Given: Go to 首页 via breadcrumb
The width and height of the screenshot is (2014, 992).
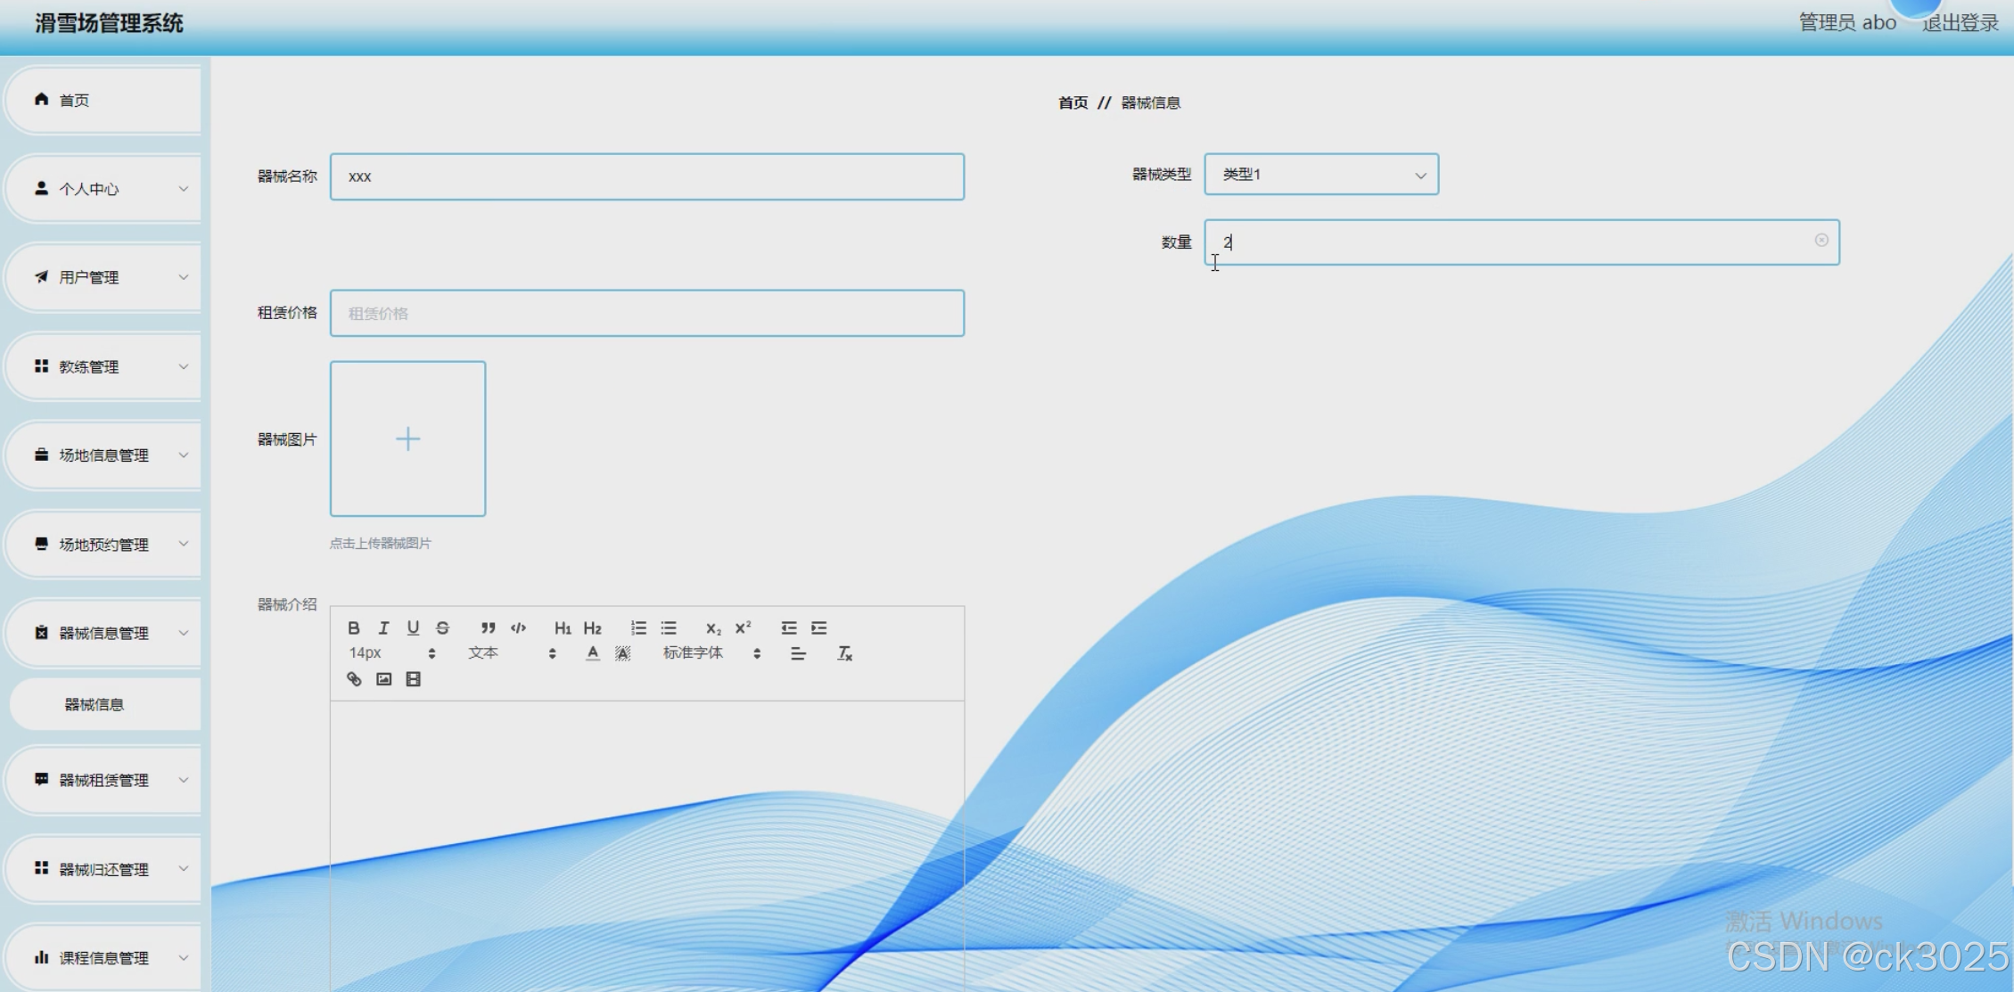Looking at the screenshot, I should 1073,102.
